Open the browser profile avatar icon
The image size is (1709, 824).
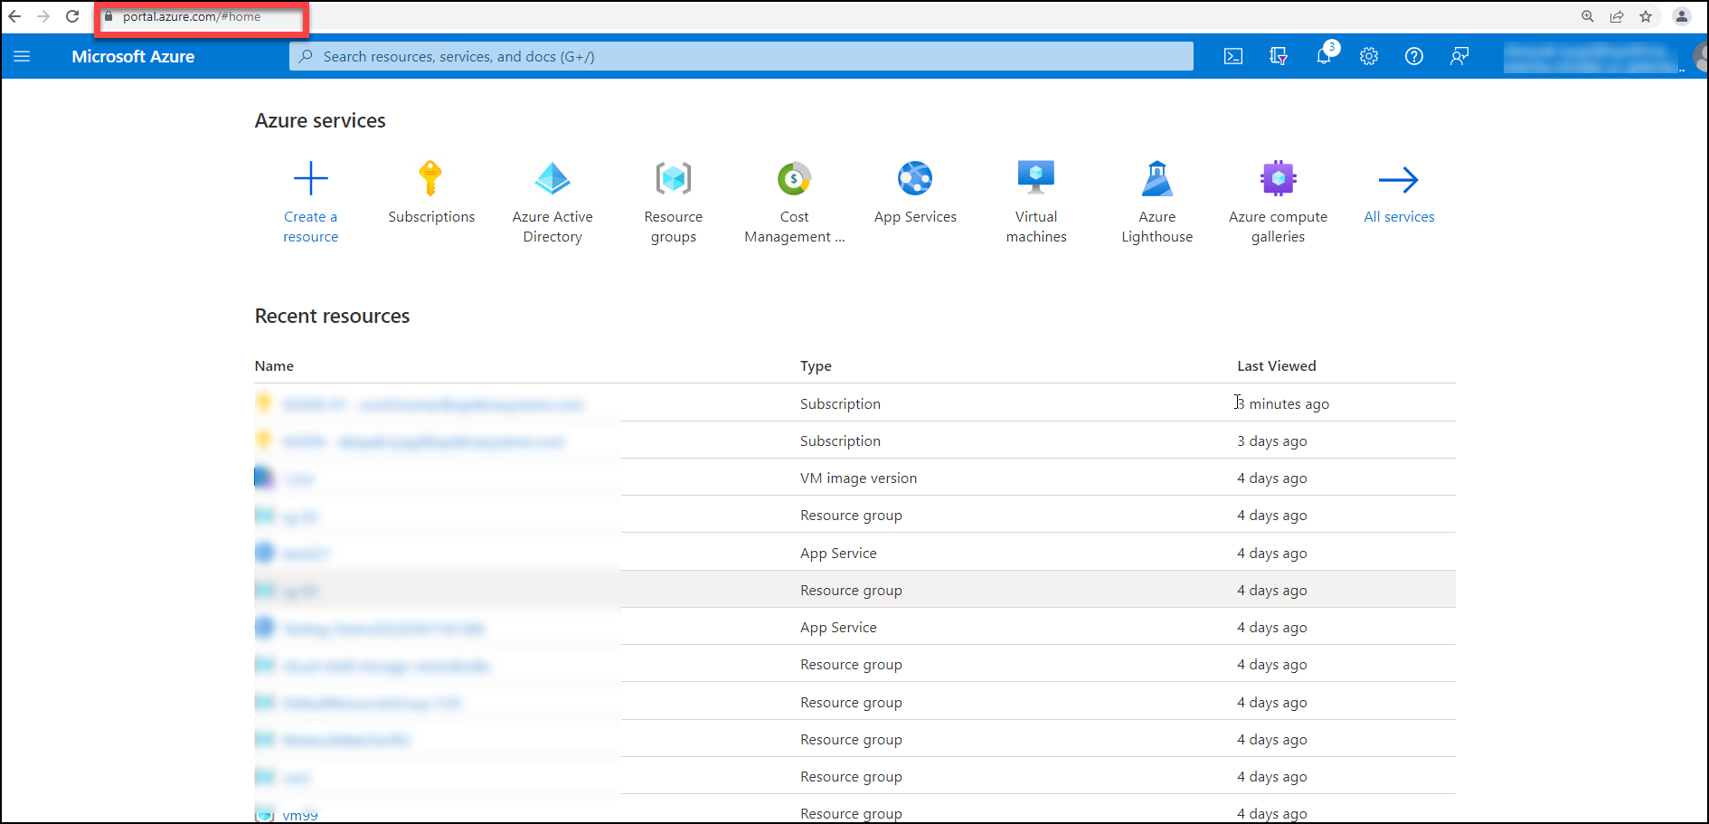click(x=1682, y=16)
